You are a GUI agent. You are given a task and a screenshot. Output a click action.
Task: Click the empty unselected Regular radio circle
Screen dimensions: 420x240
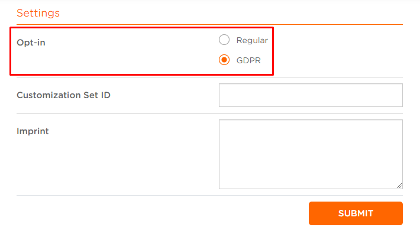click(224, 40)
